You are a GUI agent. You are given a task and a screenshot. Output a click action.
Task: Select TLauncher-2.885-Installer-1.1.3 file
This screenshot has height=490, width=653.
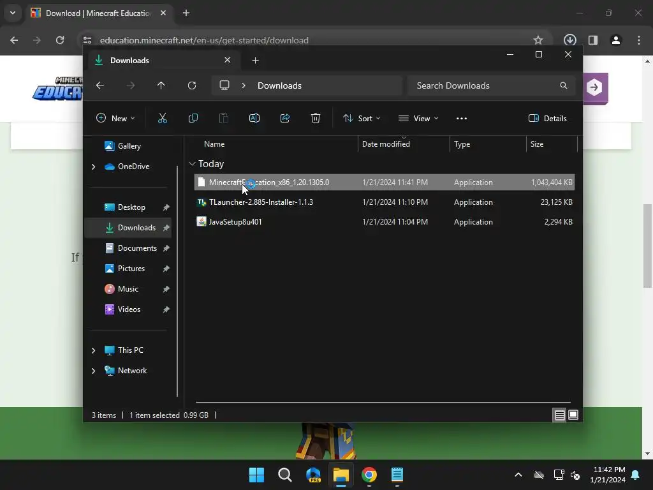click(x=384, y=202)
